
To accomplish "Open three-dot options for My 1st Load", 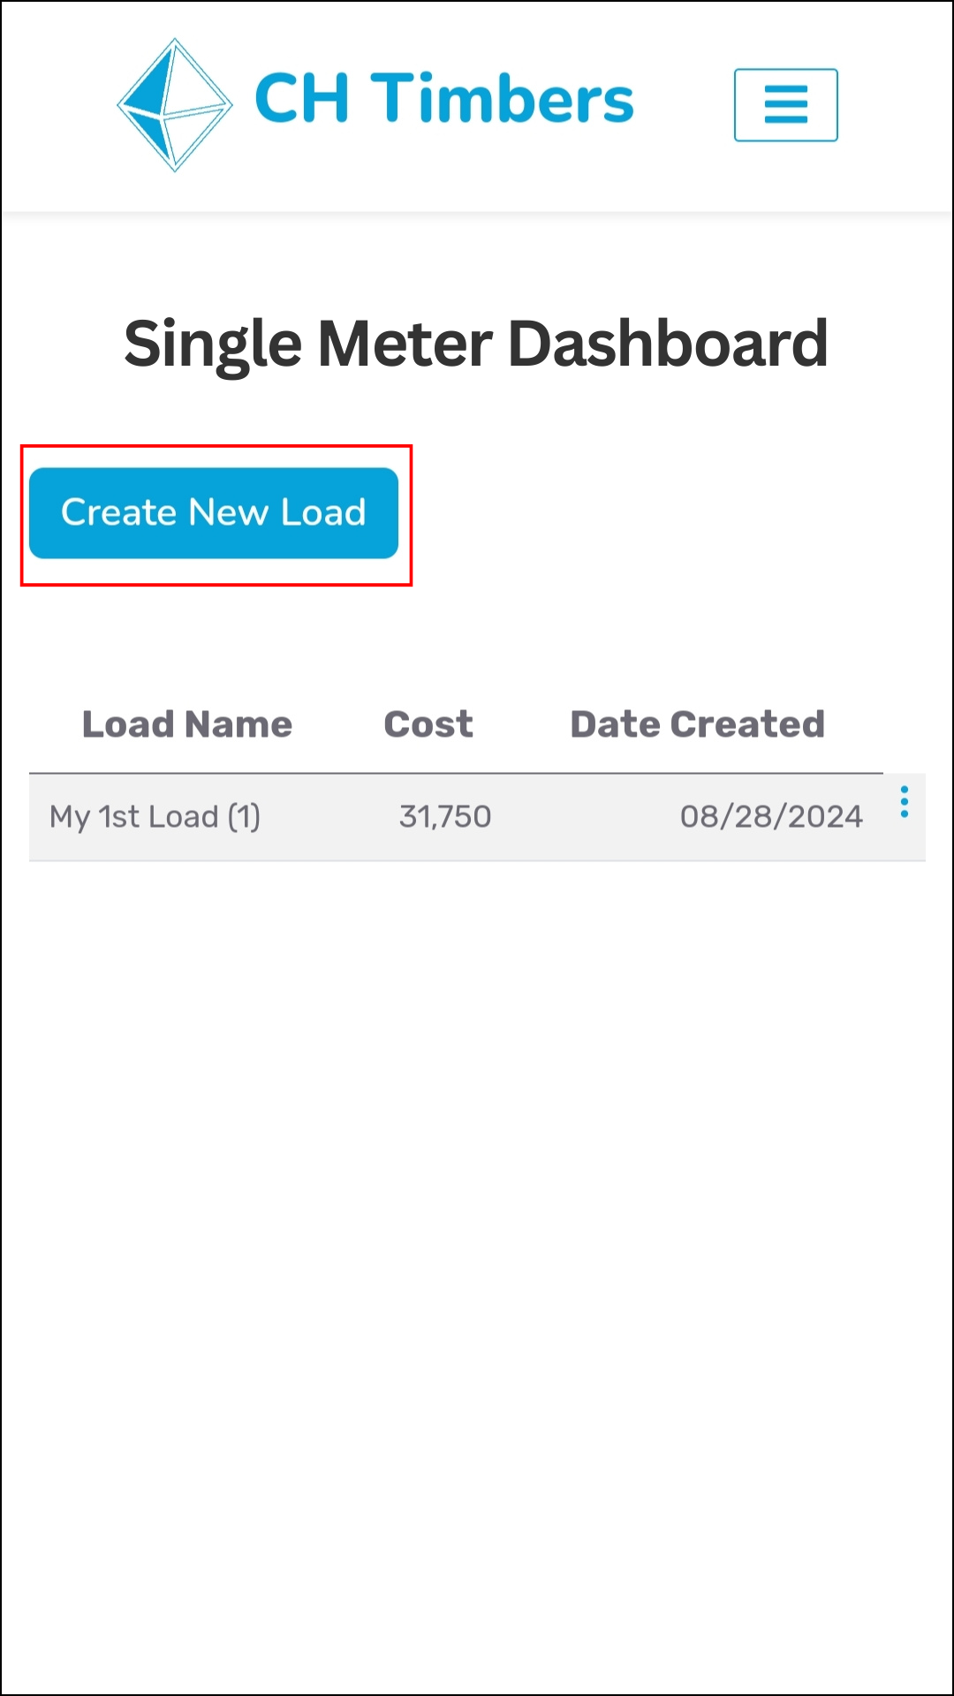I will tap(904, 802).
